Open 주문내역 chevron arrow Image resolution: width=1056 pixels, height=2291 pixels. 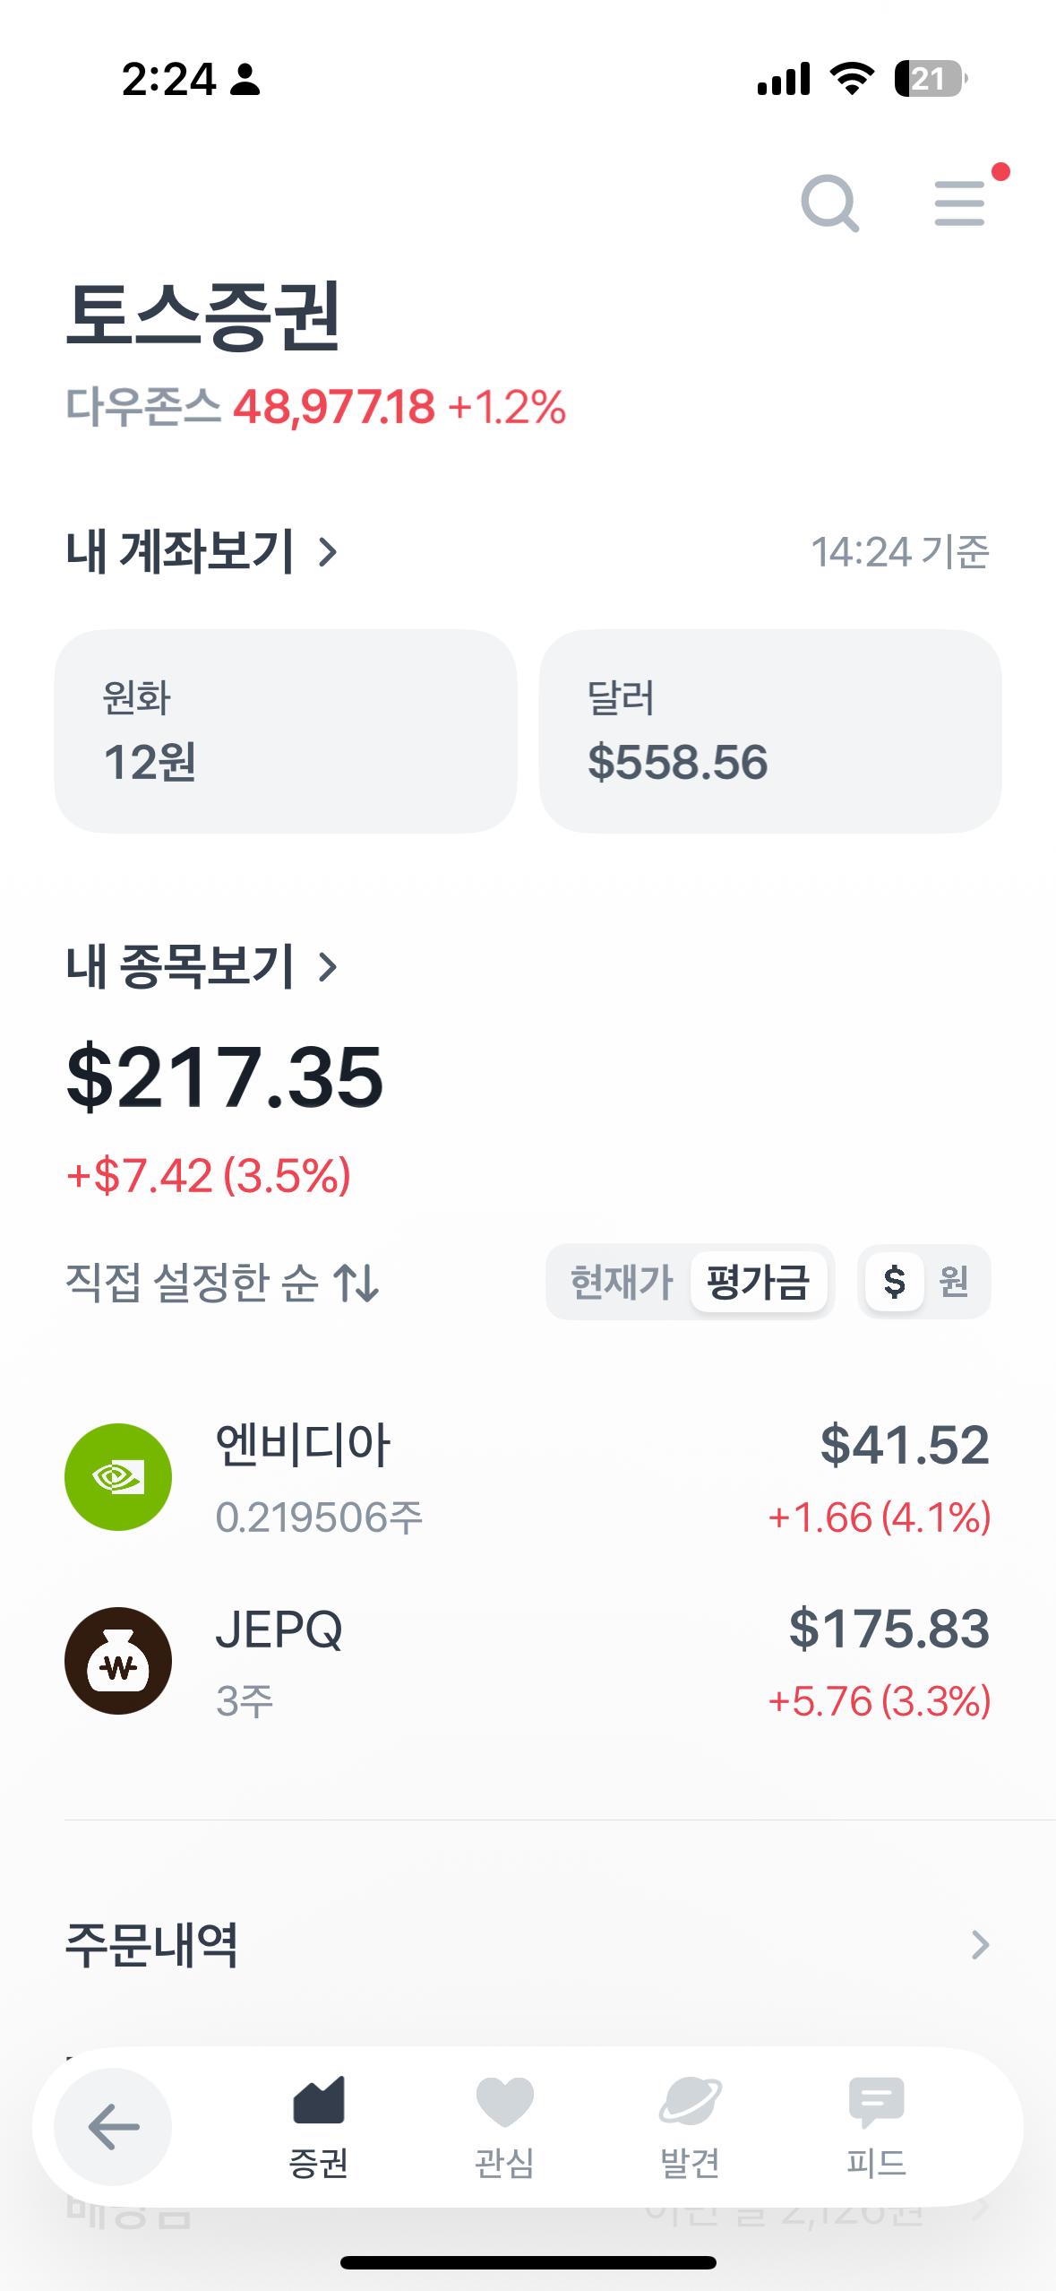[x=980, y=1945]
